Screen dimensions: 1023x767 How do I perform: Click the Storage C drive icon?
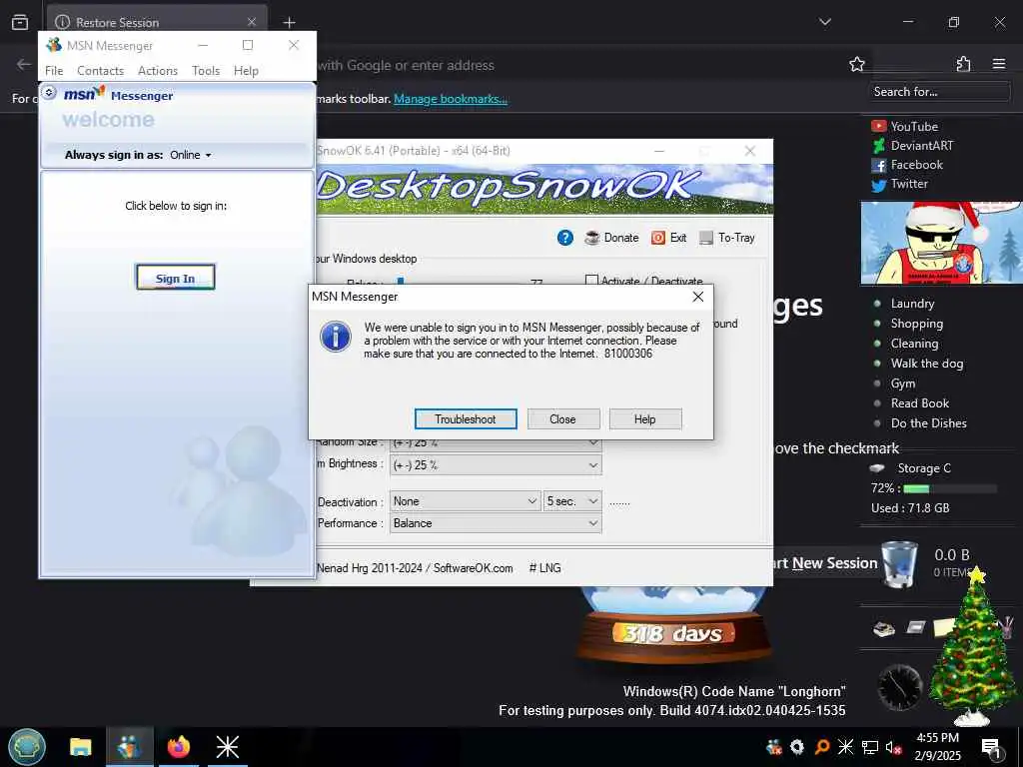[x=877, y=468]
